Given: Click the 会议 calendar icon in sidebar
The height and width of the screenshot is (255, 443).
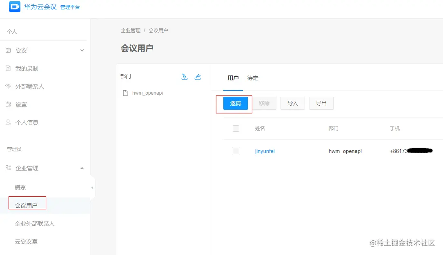Looking at the screenshot, I should 8,50.
